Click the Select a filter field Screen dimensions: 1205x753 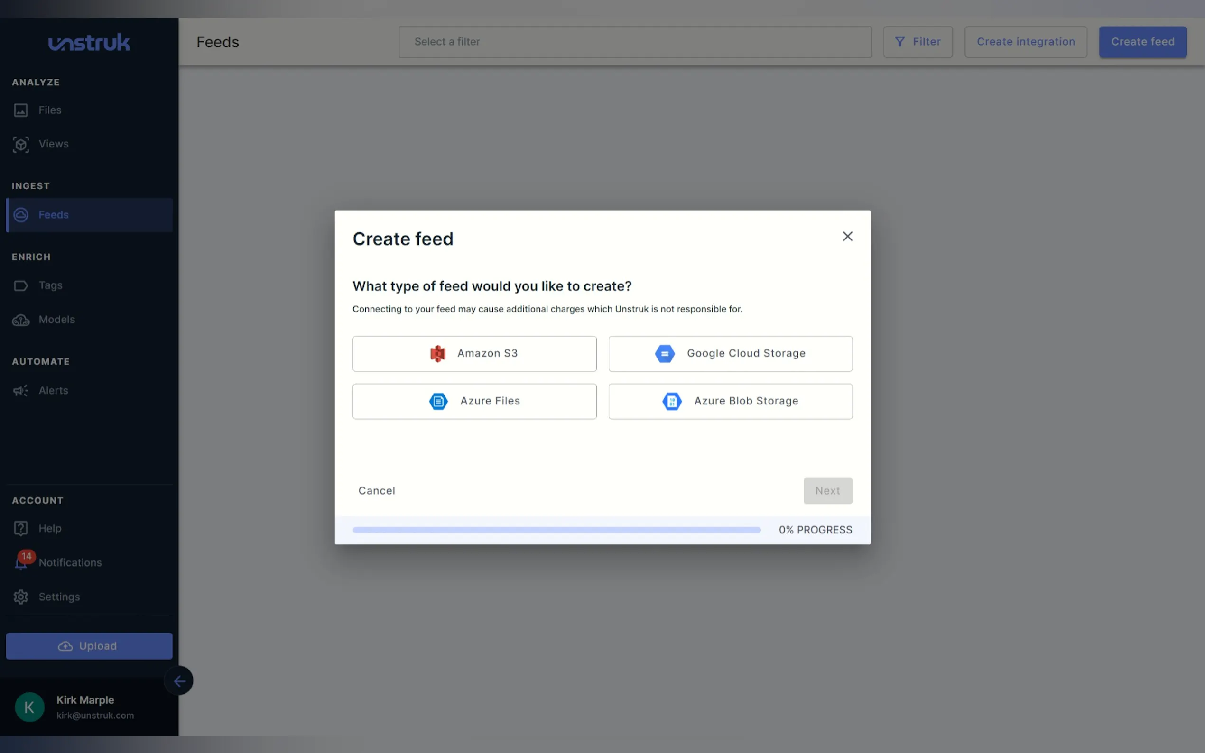click(634, 42)
